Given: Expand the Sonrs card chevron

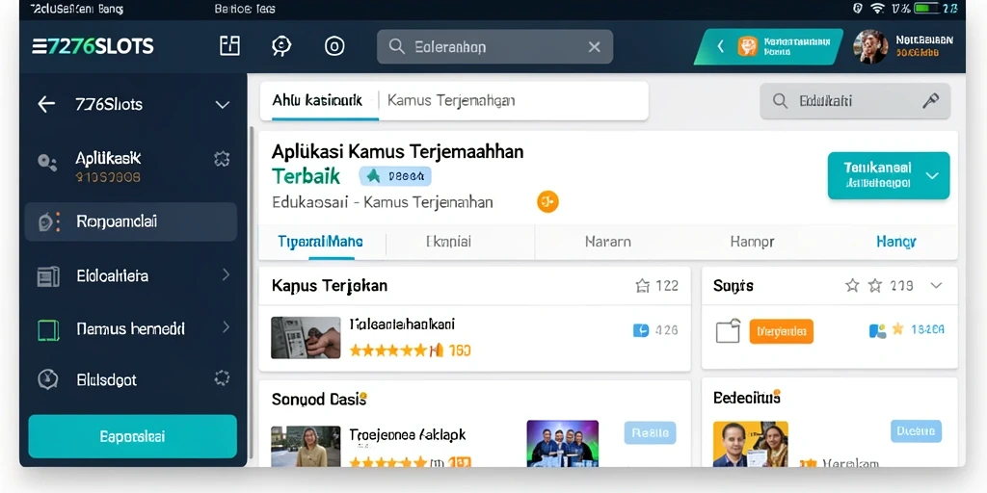Looking at the screenshot, I should 937,285.
